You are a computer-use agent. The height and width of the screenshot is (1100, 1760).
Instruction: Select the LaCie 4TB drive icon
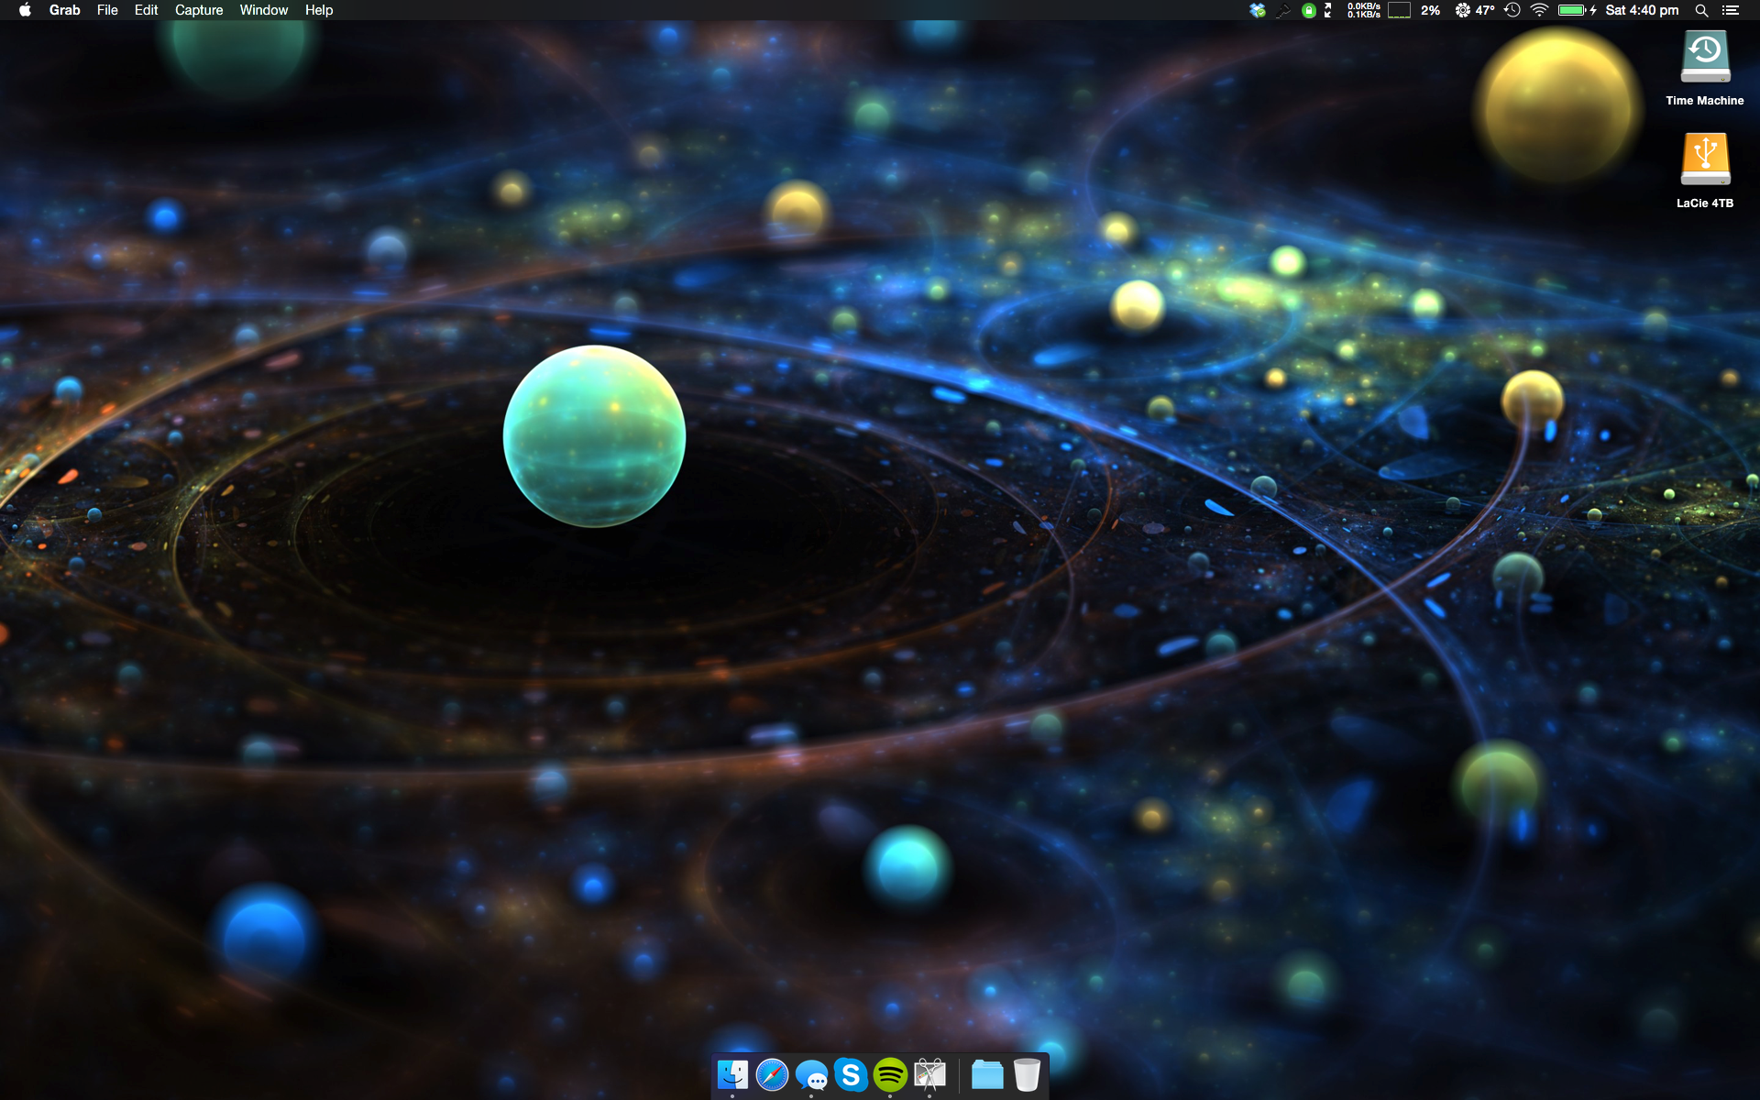(x=1704, y=159)
